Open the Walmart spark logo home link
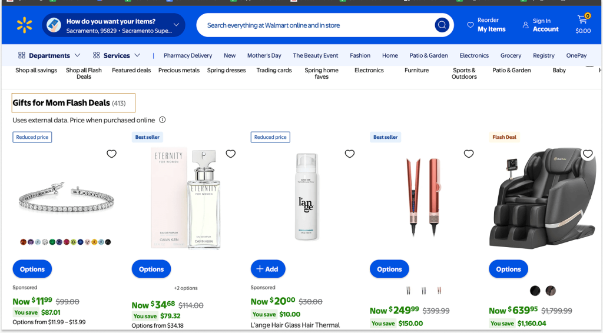The image size is (603, 333). pyautogui.click(x=24, y=25)
